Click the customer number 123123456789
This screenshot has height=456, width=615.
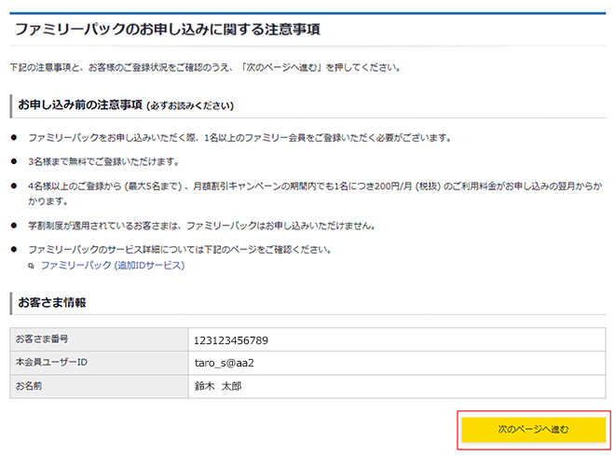pyautogui.click(x=230, y=339)
